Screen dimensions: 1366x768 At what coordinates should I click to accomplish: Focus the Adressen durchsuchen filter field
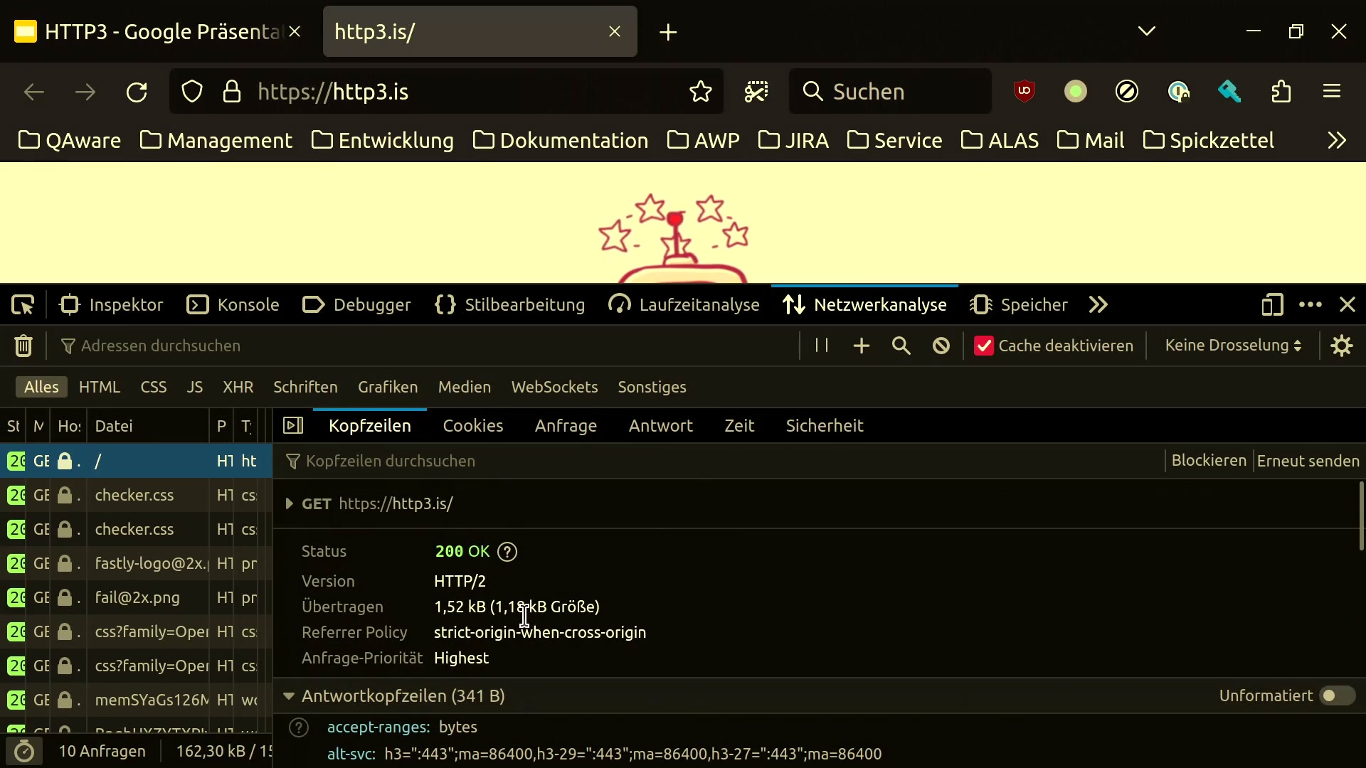(x=427, y=346)
